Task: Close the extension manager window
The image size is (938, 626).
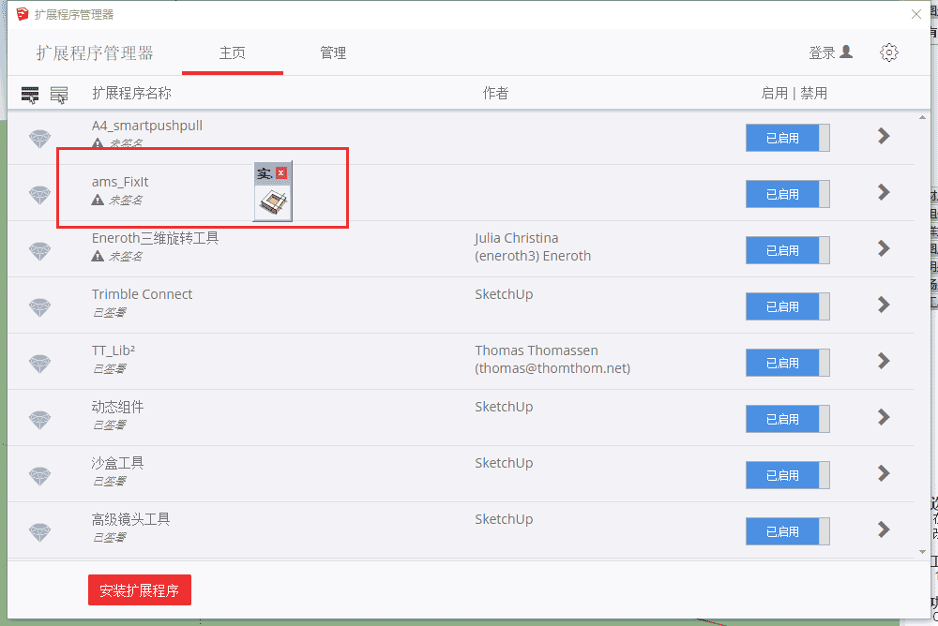Action: pyautogui.click(x=915, y=14)
